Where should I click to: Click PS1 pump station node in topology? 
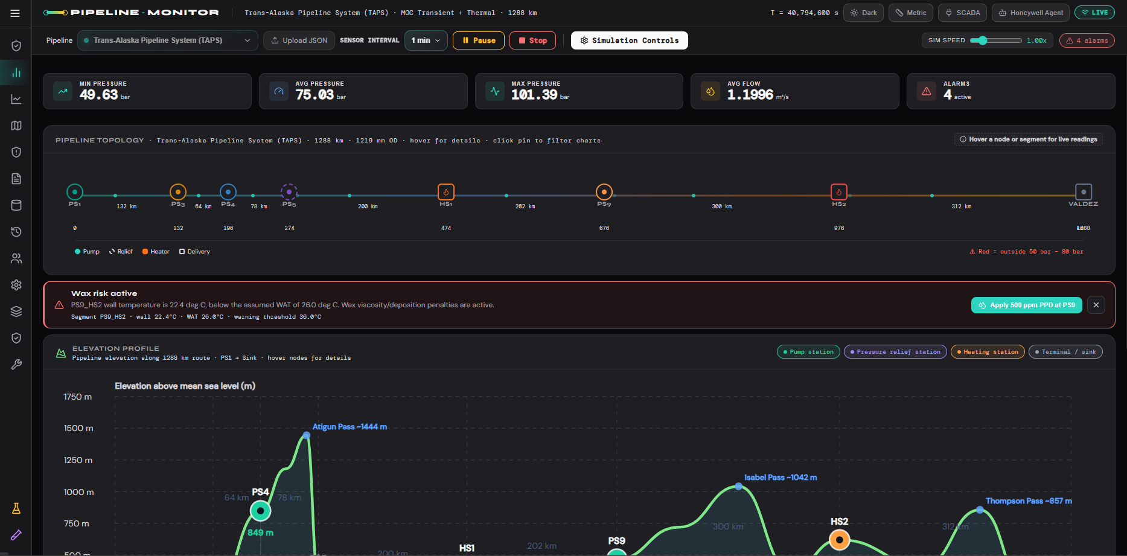click(75, 192)
